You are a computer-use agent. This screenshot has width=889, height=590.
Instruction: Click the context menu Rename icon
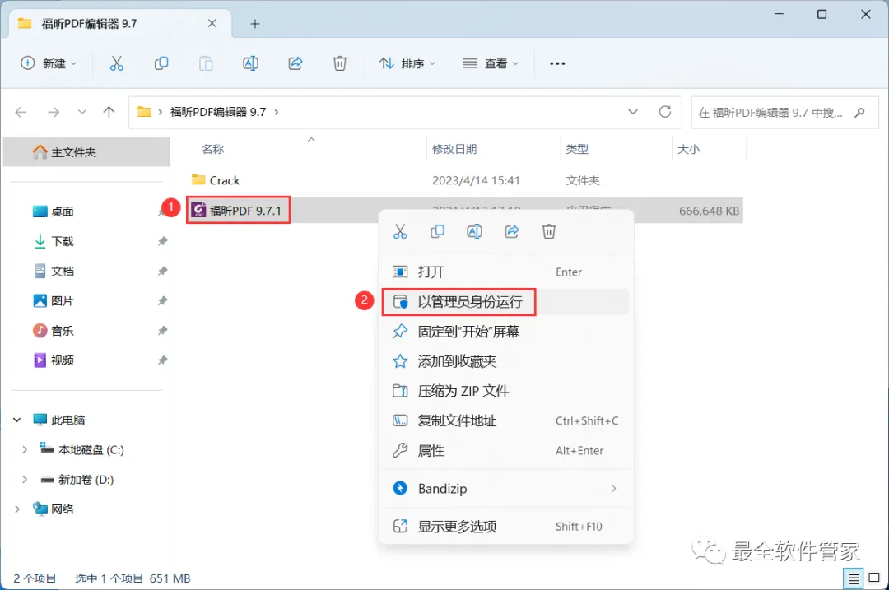tap(475, 231)
